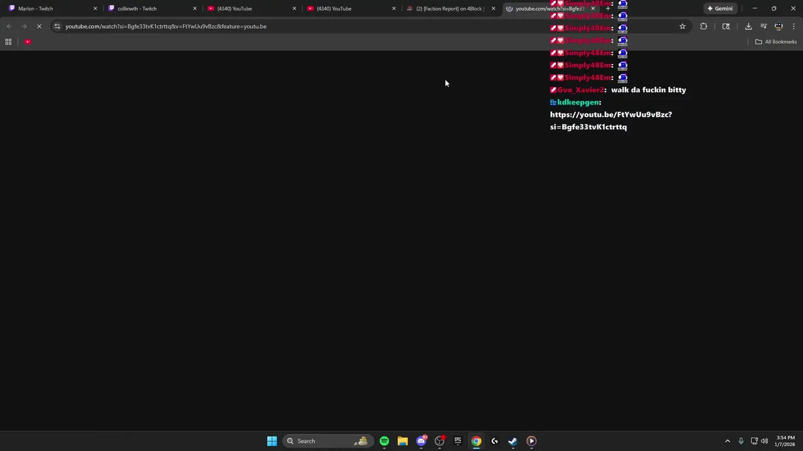The image size is (803, 451).
Task: Open Steam from the taskbar
Action: (x=513, y=441)
